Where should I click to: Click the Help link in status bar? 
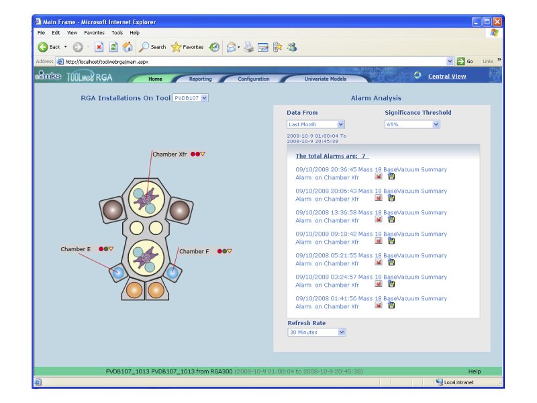474,371
